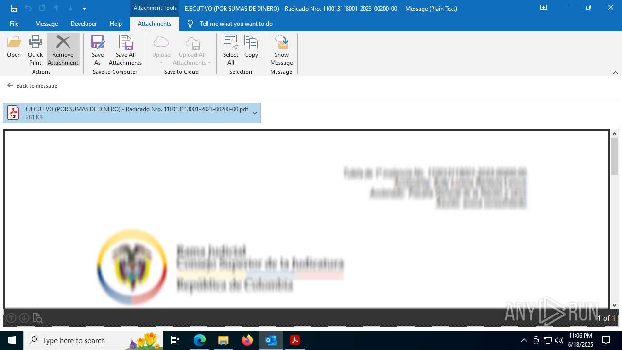Click the taskbar search box
This screenshot has width=622, height=350.
tap(93, 340)
